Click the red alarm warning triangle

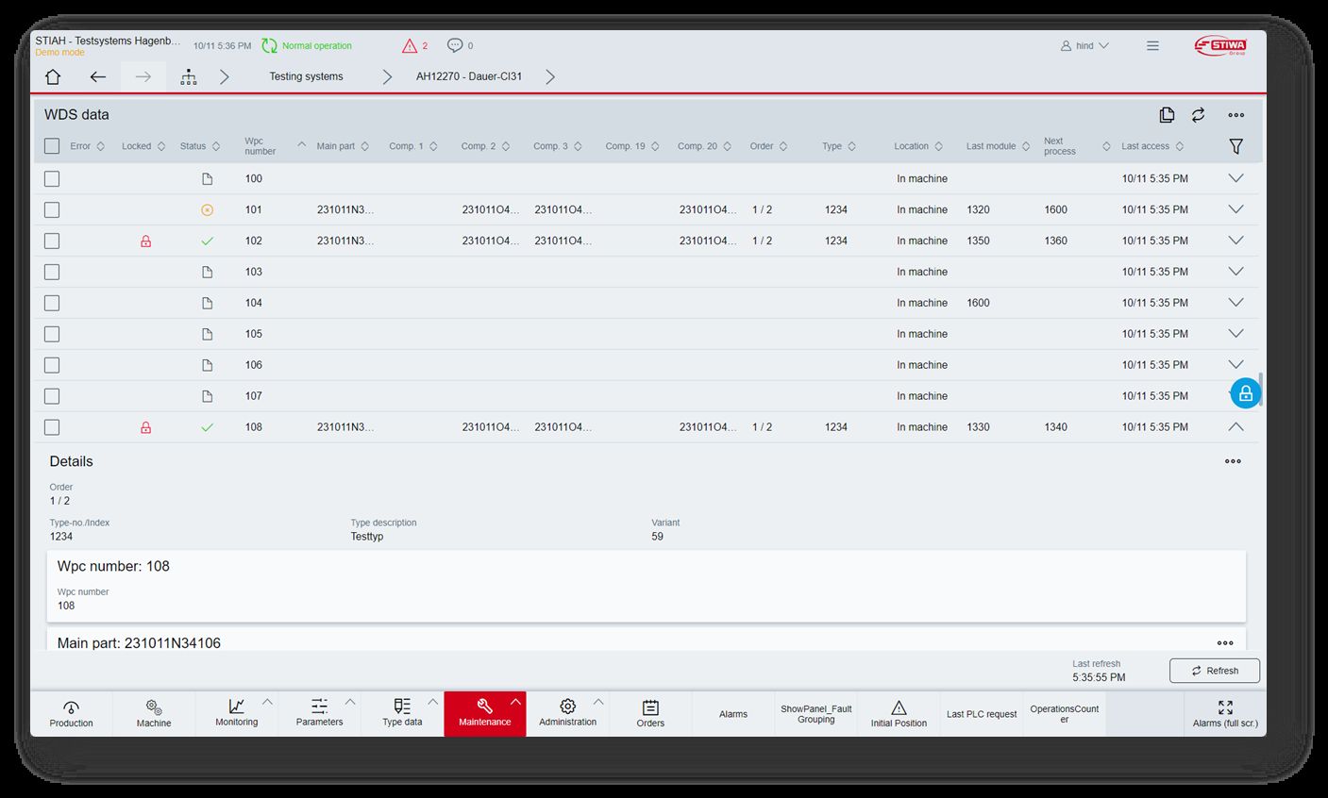[410, 46]
